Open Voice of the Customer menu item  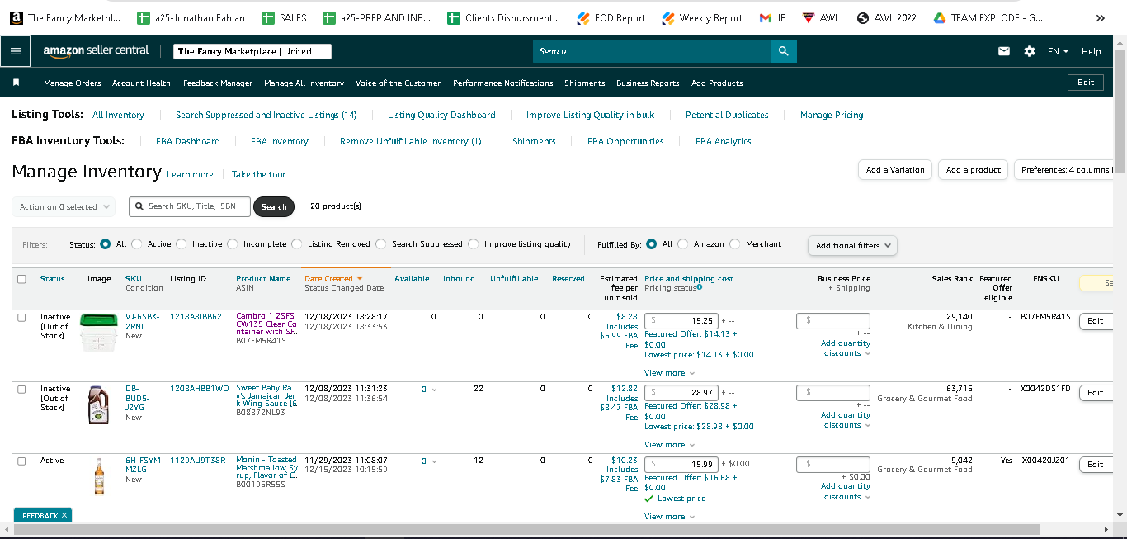[398, 83]
